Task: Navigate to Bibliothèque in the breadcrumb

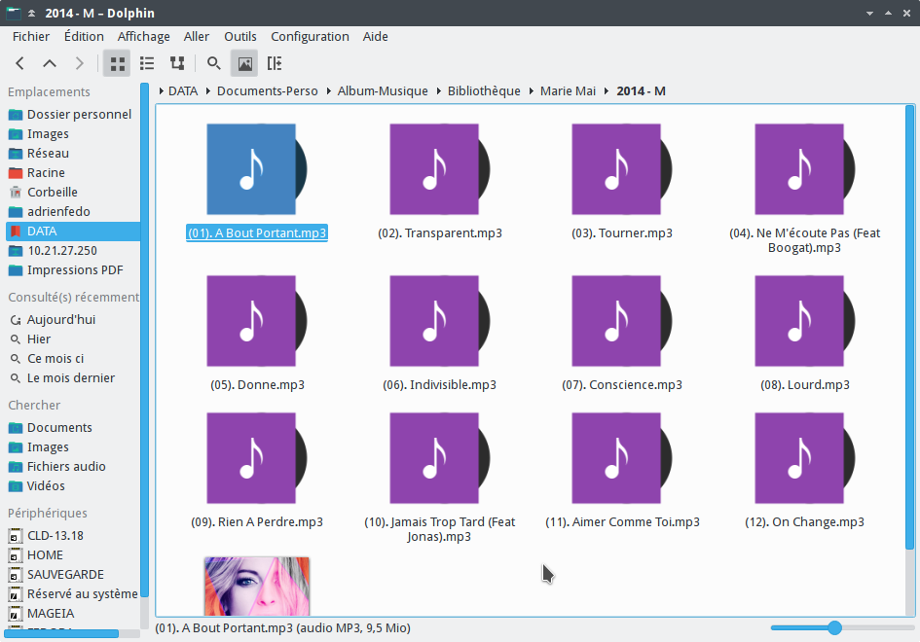Action: coord(484,90)
